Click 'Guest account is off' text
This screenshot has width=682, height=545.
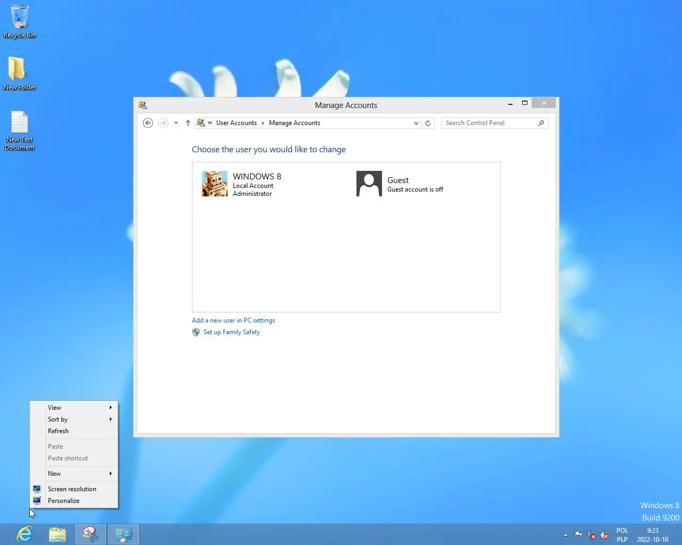click(415, 189)
